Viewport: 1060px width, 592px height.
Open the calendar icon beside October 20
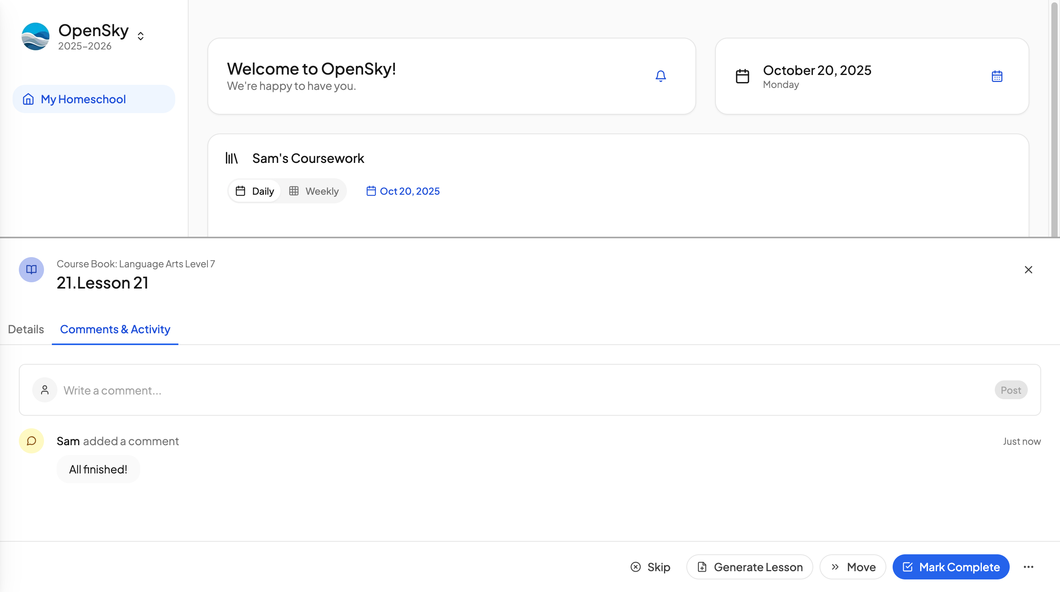click(x=997, y=76)
